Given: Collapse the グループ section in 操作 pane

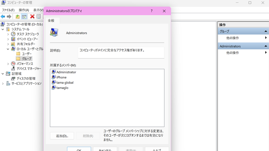Looking at the screenshot, I should click(x=266, y=31).
